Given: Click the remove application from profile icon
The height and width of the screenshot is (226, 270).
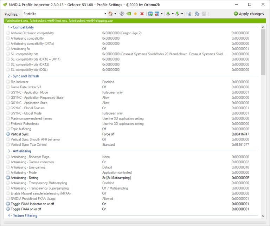Looking at the screenshot, I should click(157, 14).
